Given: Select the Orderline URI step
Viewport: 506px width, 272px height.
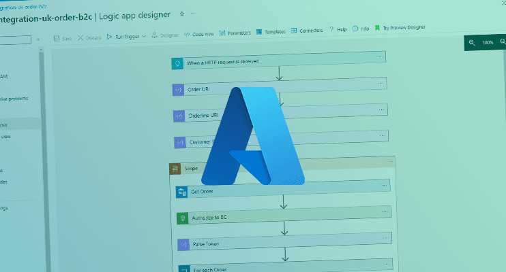Looking at the screenshot, I should click(280, 113).
